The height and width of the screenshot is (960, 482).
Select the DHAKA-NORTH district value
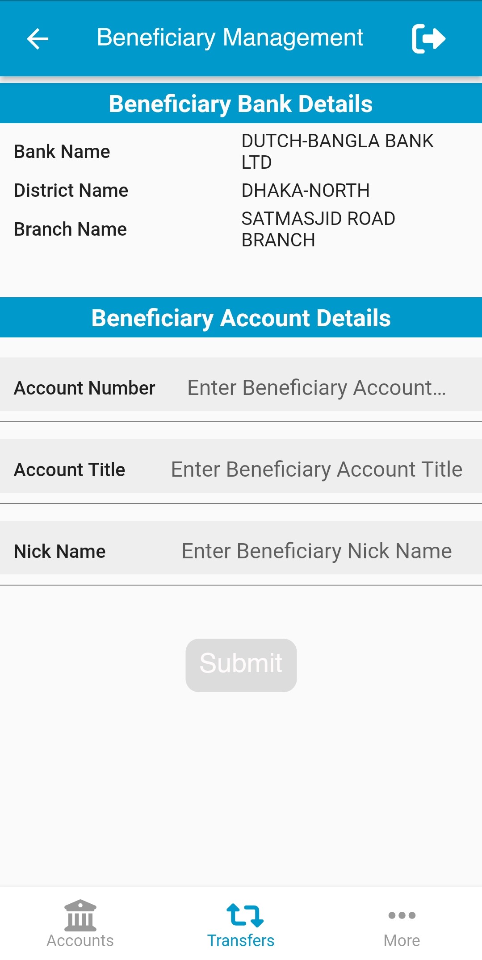(x=306, y=191)
